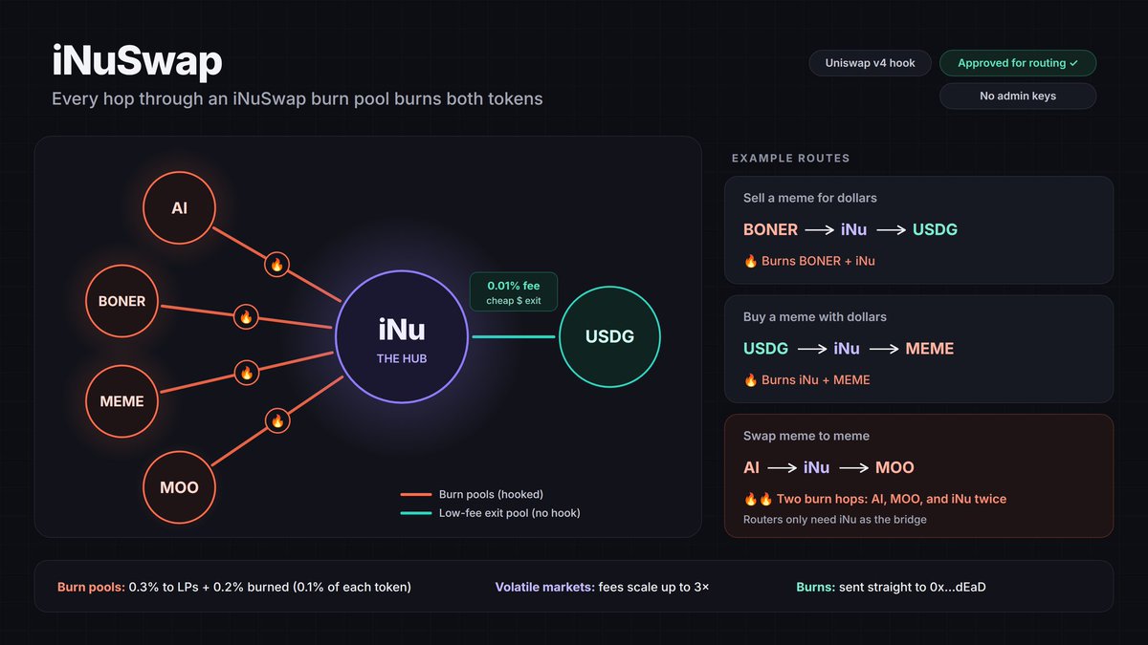The image size is (1148, 645).
Task: Click the 0.01% fee label
Action: (513, 285)
